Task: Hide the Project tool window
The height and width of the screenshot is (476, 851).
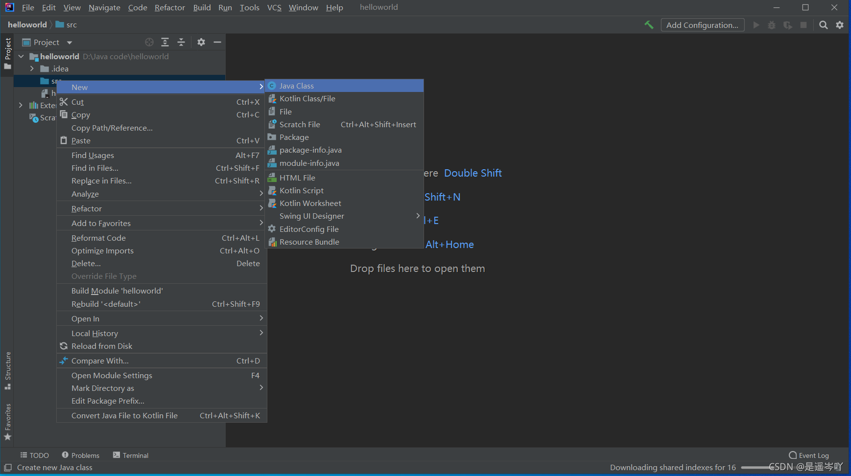Action: click(217, 42)
